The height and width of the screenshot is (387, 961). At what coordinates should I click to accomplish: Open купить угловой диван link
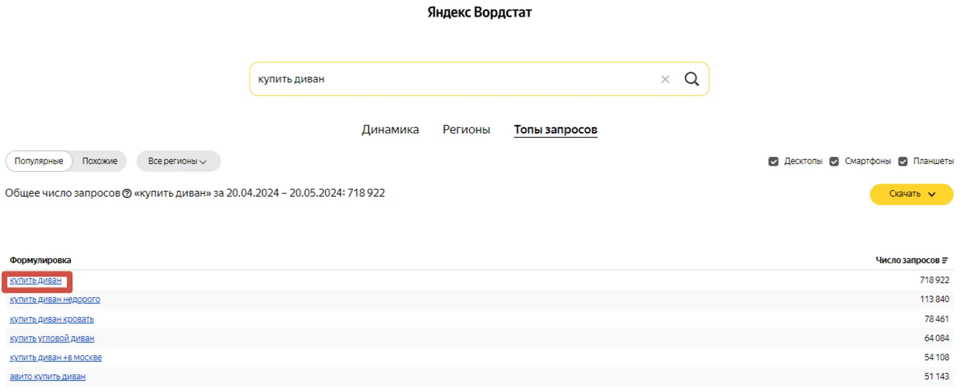pos(52,338)
